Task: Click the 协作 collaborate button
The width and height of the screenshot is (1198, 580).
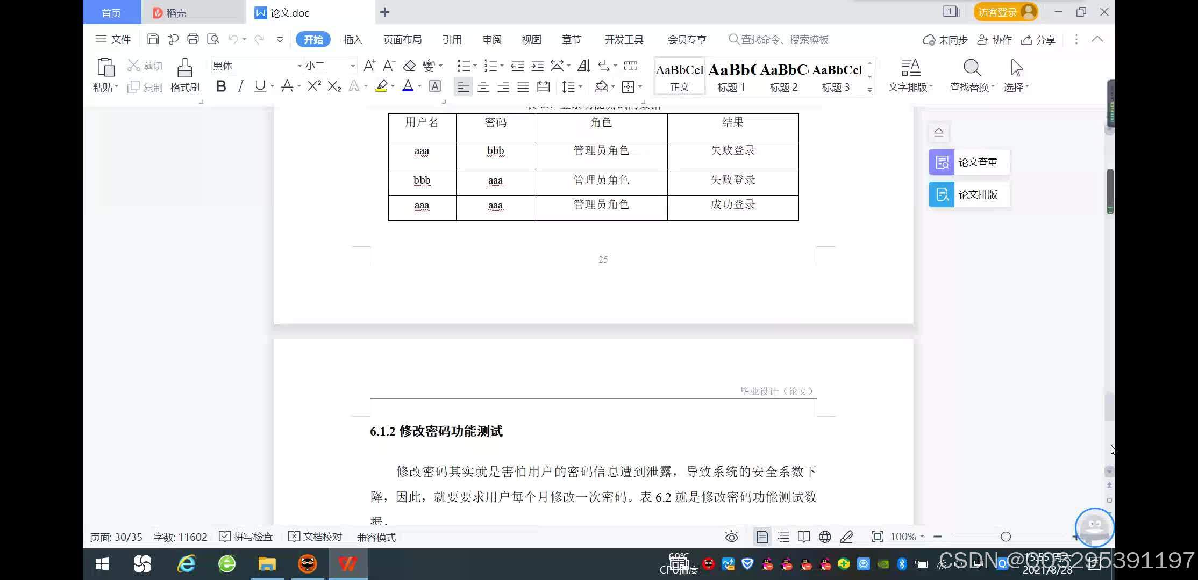Action: [x=995, y=40]
